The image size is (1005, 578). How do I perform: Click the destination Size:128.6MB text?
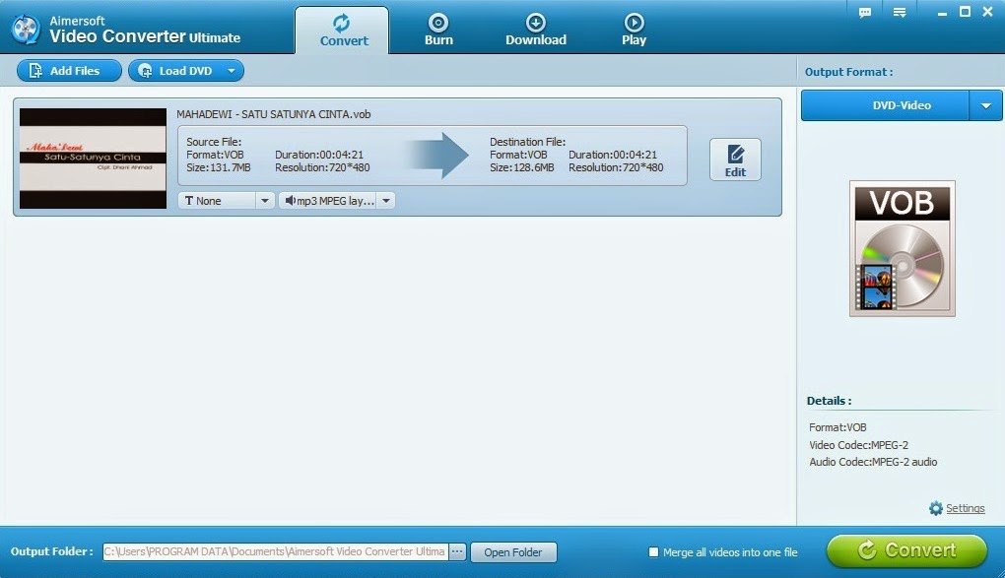pyautogui.click(x=522, y=167)
